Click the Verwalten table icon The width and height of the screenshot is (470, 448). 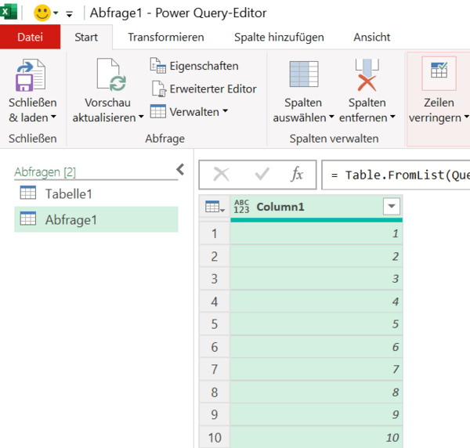tap(157, 111)
